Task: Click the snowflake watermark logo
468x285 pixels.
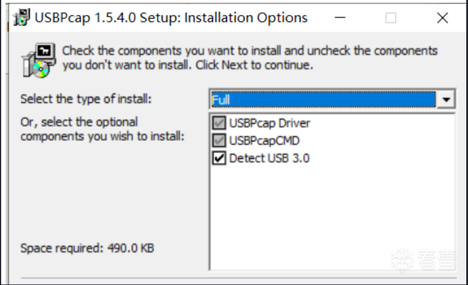Action: coord(401,260)
